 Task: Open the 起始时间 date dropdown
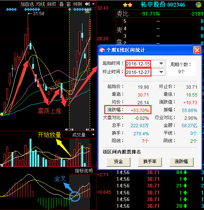tap(161, 64)
